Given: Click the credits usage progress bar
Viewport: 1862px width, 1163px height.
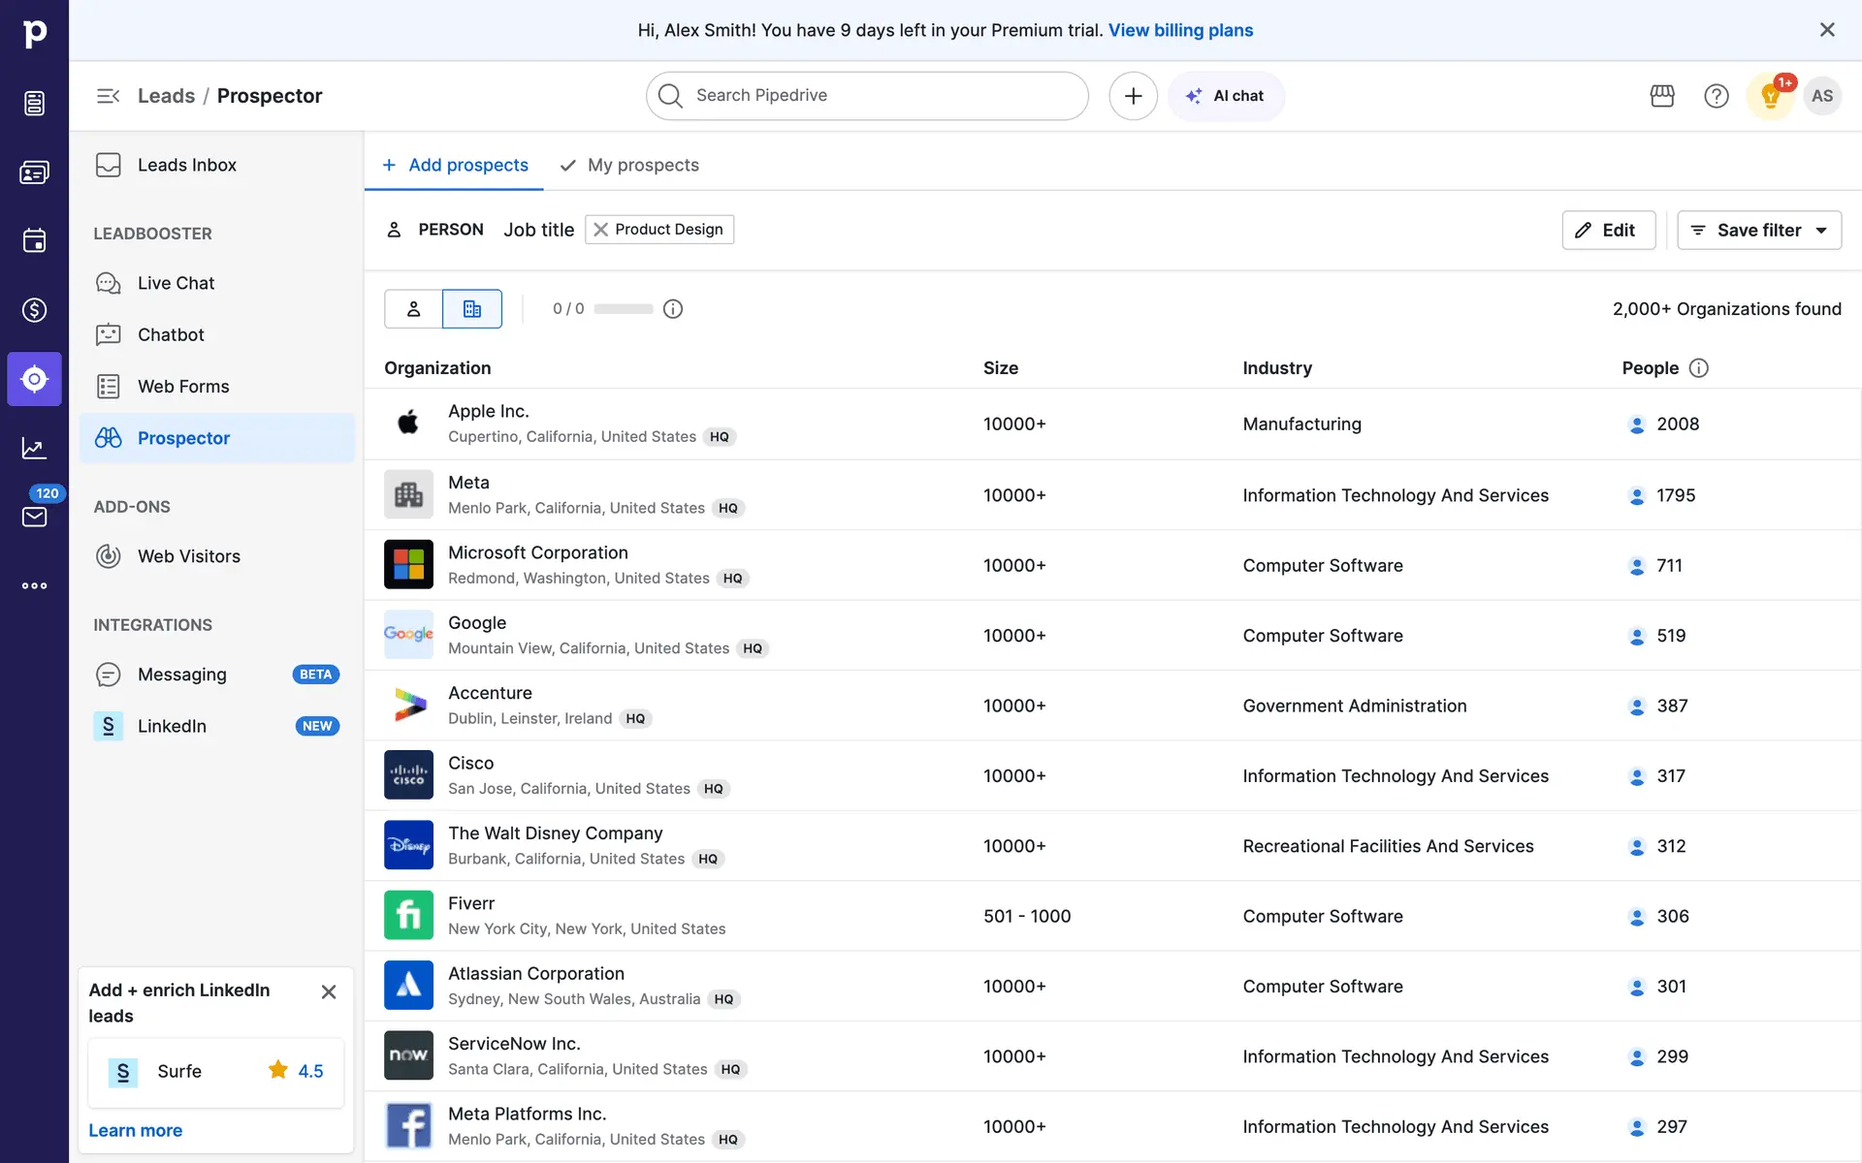Looking at the screenshot, I should pos(624,309).
